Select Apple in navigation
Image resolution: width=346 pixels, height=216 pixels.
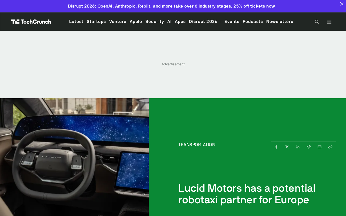136,22
